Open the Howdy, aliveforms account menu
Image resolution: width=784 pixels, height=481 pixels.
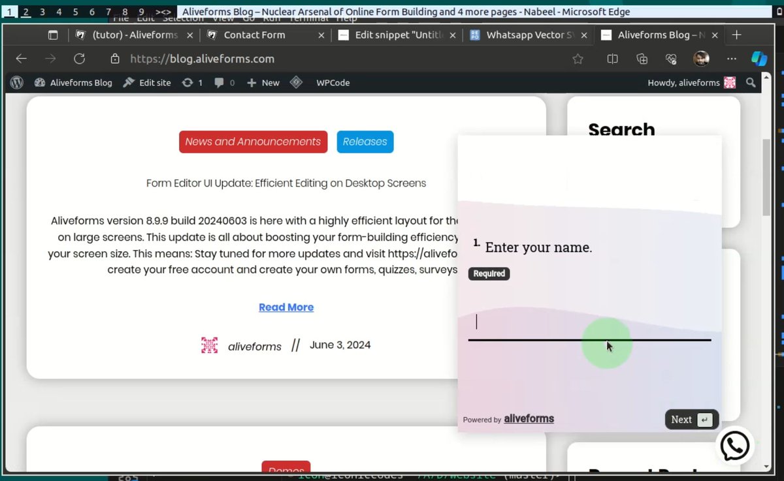(691, 83)
